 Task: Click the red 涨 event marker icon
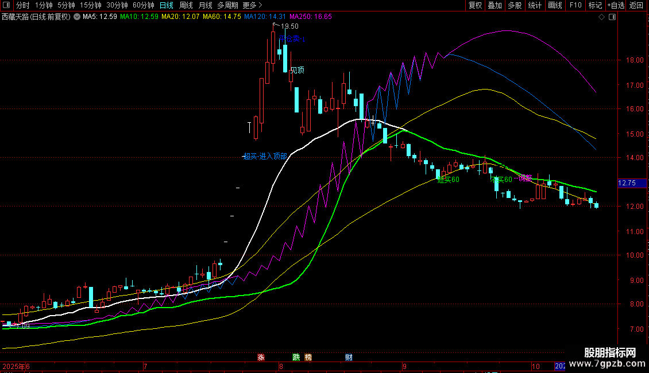[261, 358]
